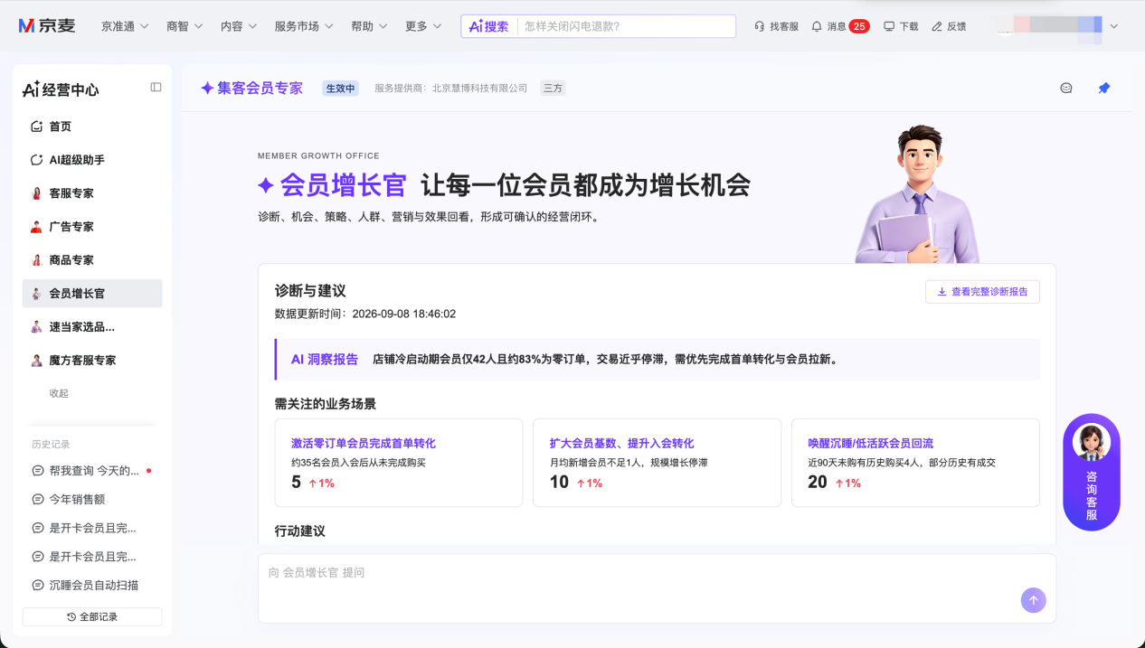The width and height of the screenshot is (1145, 648).
Task: Expand the 更多 menu
Action: click(x=423, y=26)
